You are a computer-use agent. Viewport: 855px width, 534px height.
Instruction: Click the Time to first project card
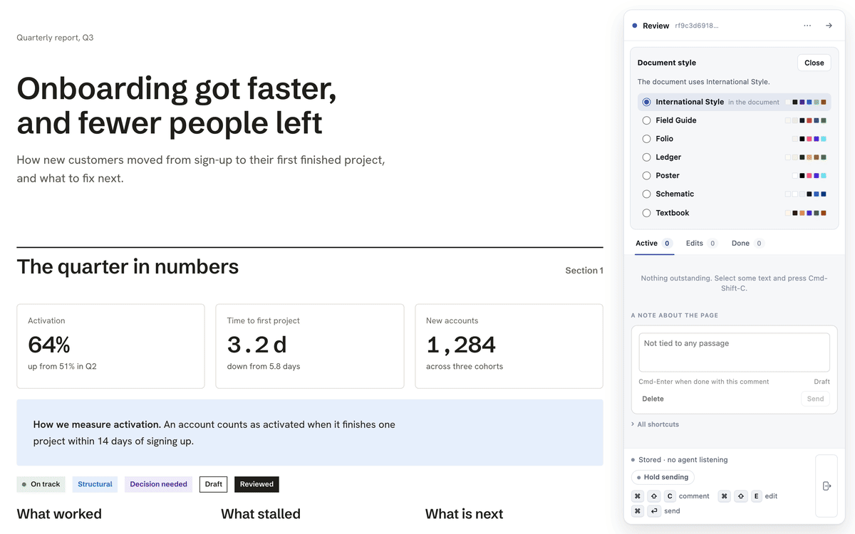(310, 346)
